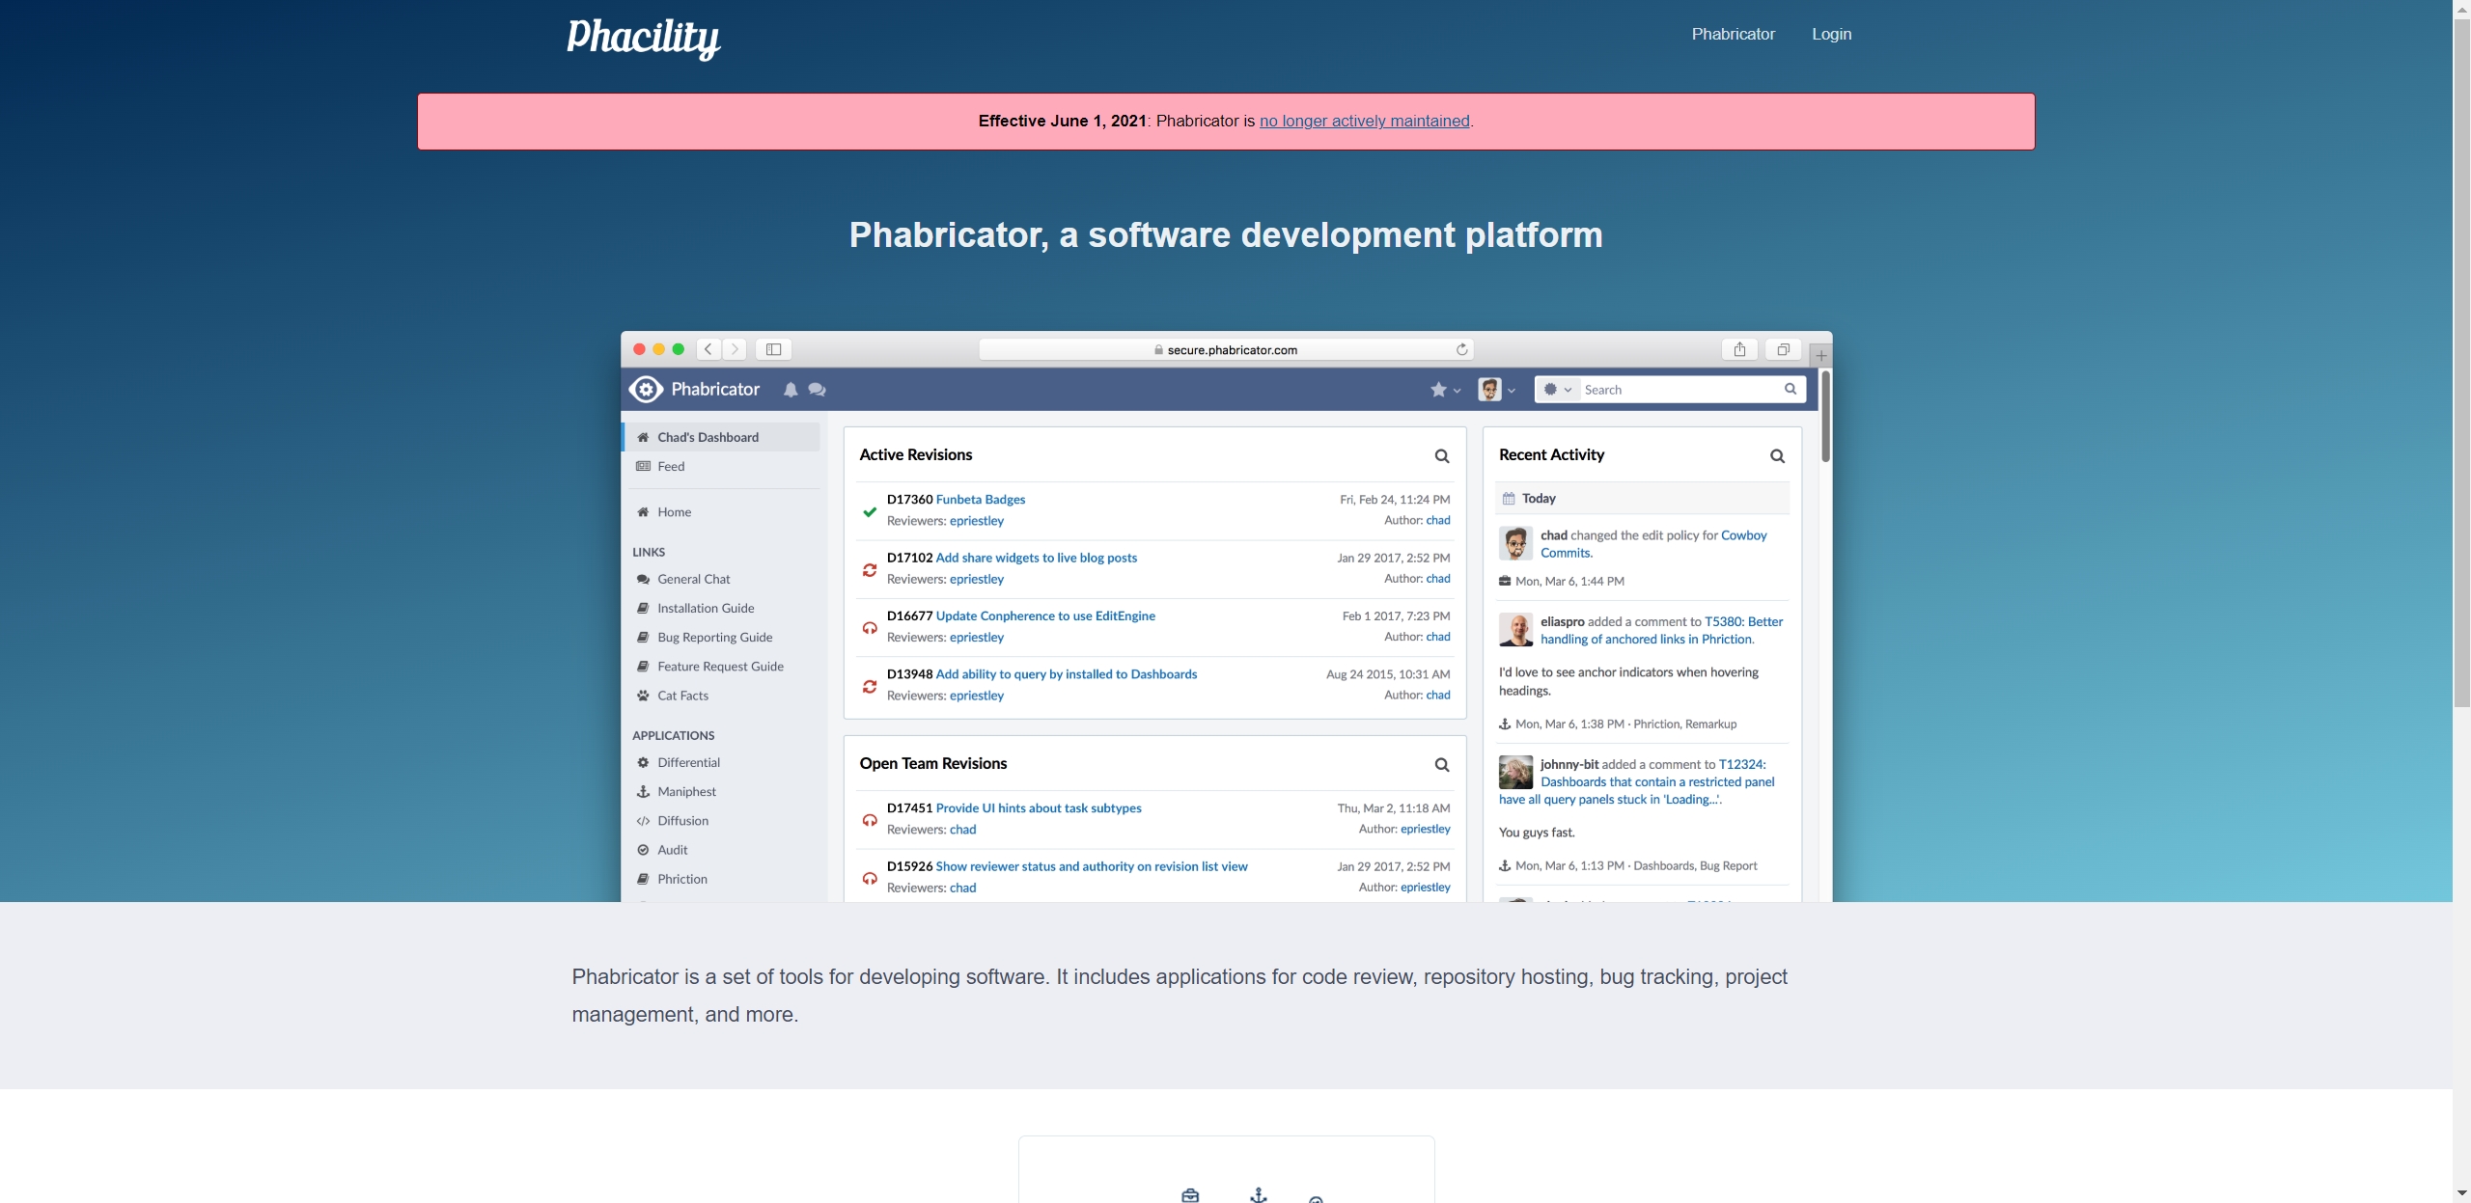This screenshot has width=2471, height=1203.
Task: Open the user avatar profile dropdown
Action: tap(1496, 390)
